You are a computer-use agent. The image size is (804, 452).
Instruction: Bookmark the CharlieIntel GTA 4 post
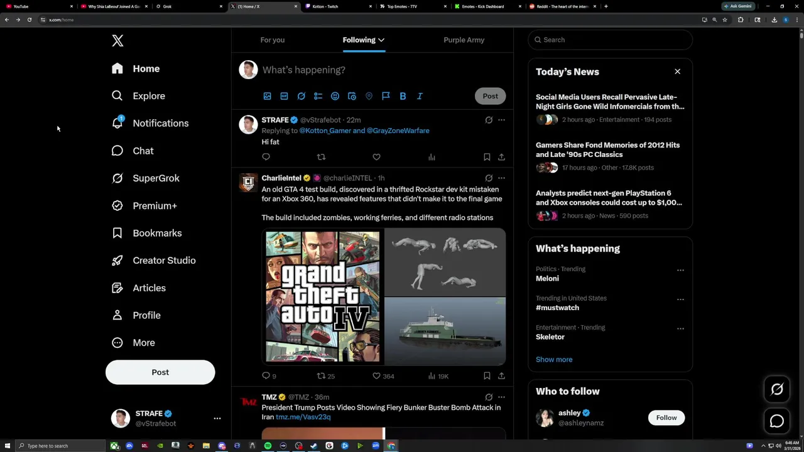487,376
